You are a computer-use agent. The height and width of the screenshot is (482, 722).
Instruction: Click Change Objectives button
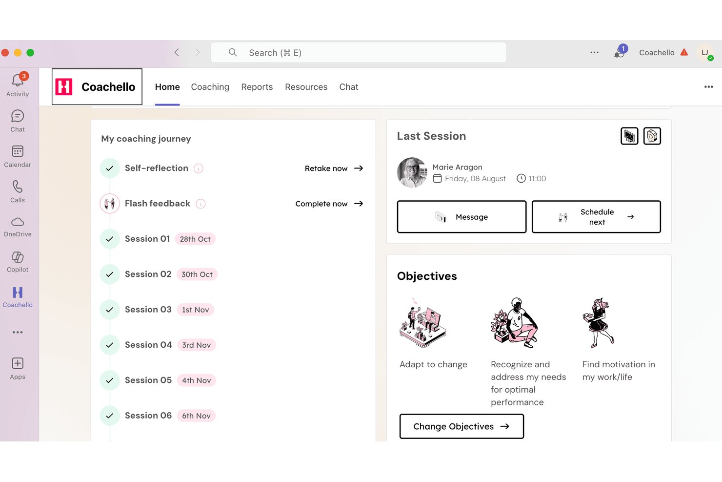click(x=461, y=426)
